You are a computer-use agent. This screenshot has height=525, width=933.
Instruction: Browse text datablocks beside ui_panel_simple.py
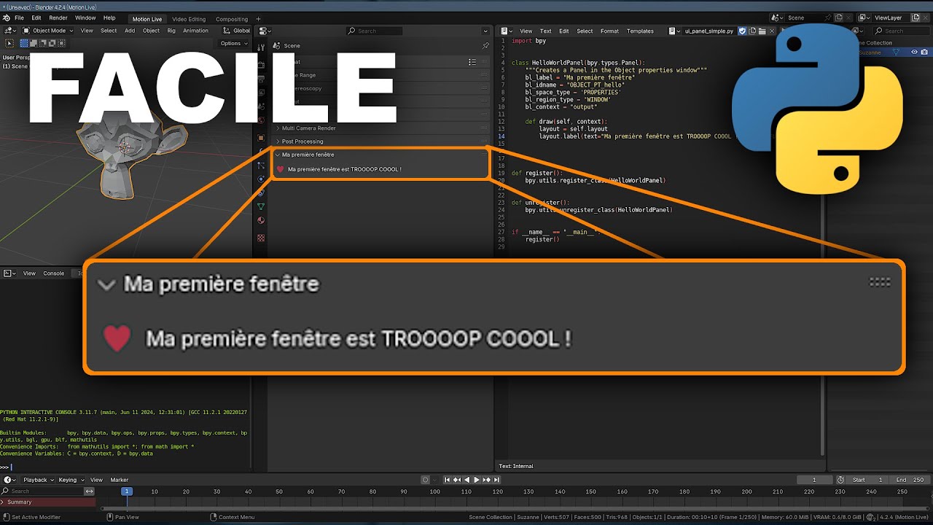tap(674, 31)
